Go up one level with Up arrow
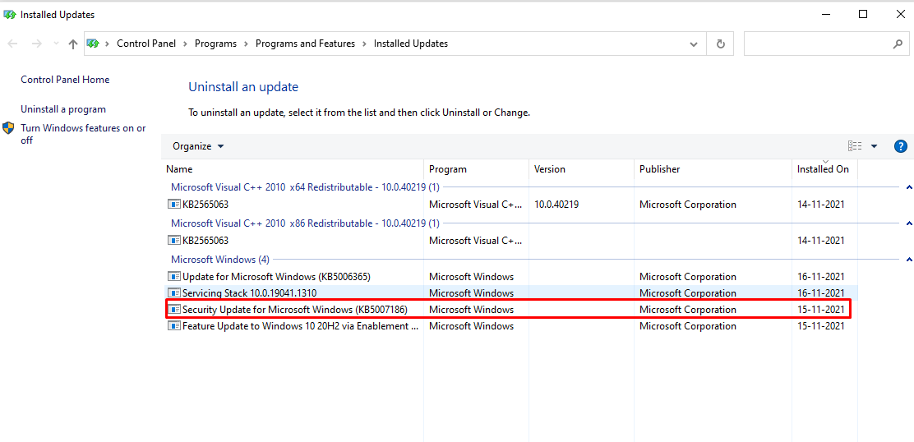The image size is (914, 442). coord(73,44)
